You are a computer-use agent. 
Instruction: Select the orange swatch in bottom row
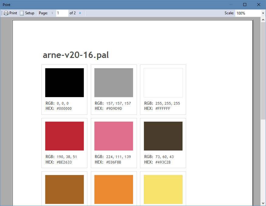pyautogui.click(x=114, y=189)
